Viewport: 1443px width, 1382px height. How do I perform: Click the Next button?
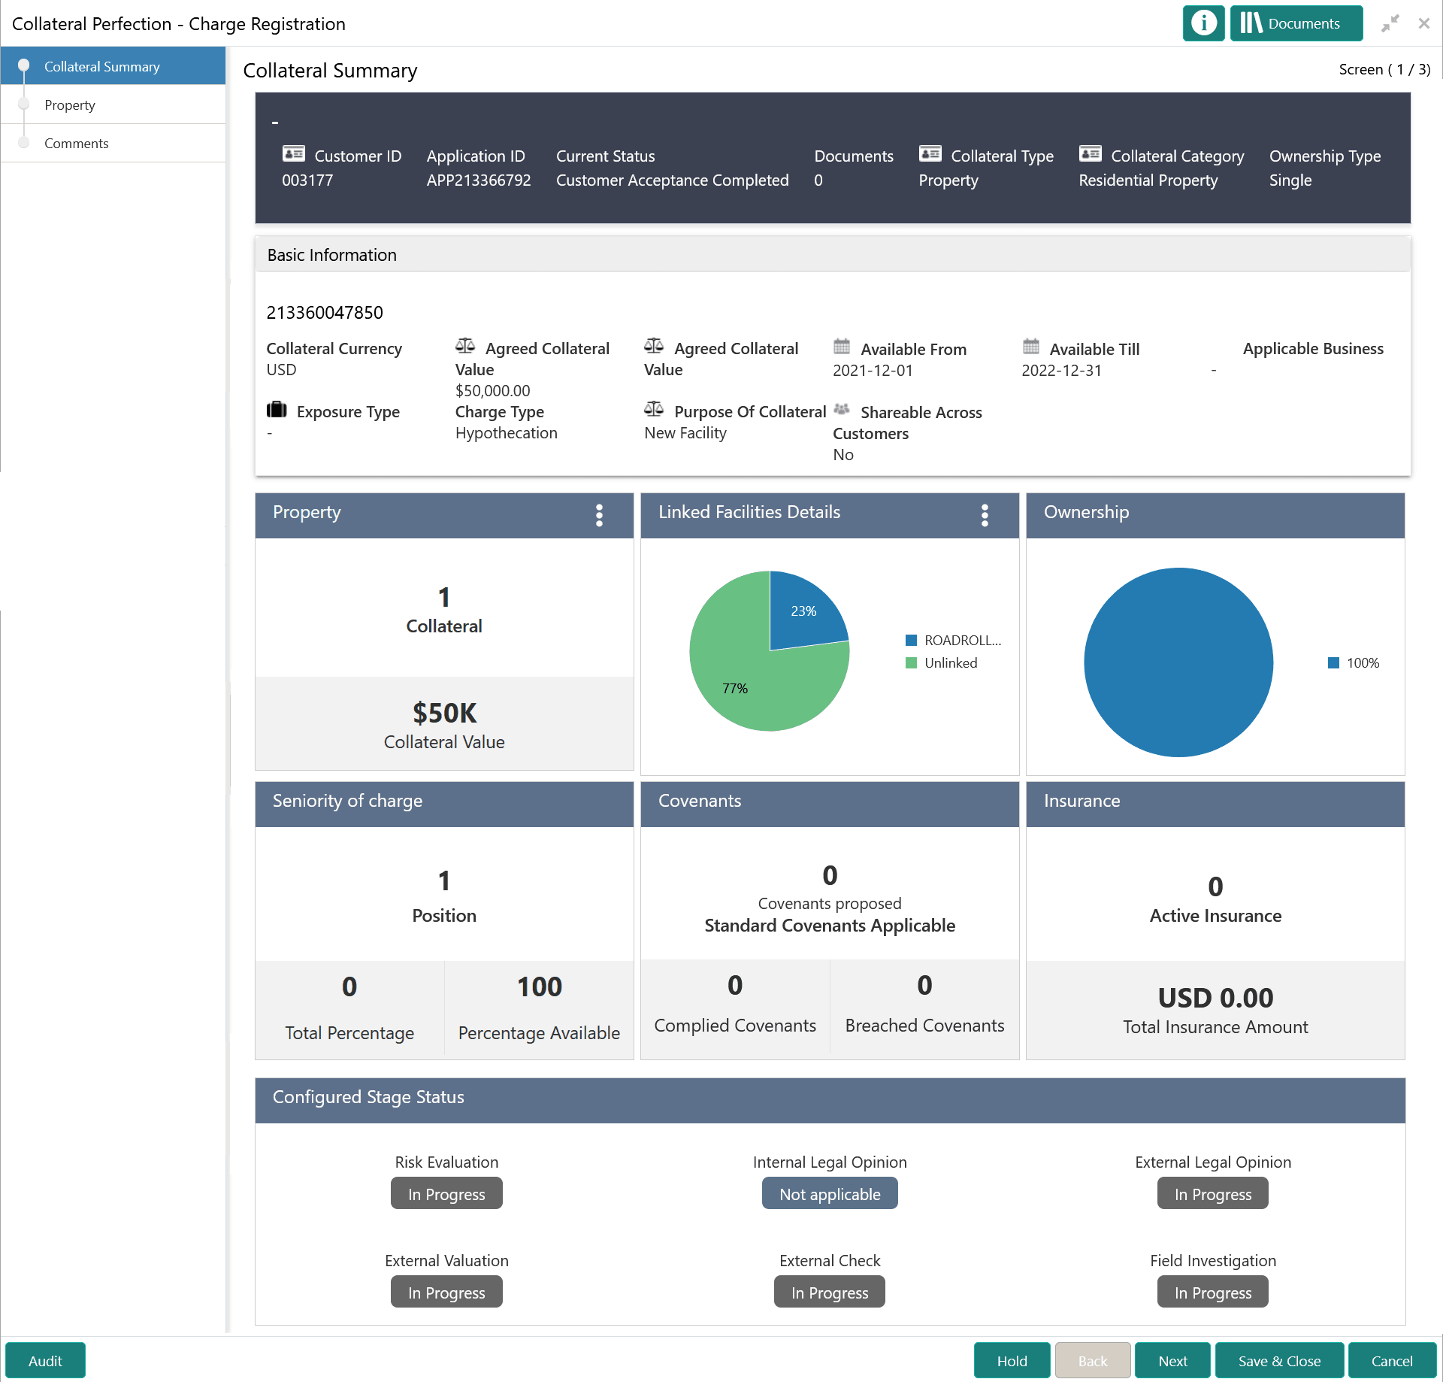(x=1172, y=1361)
